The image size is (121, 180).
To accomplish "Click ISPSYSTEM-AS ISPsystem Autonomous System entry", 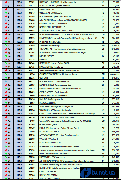I will pyautogui.click(x=59, y=147).
